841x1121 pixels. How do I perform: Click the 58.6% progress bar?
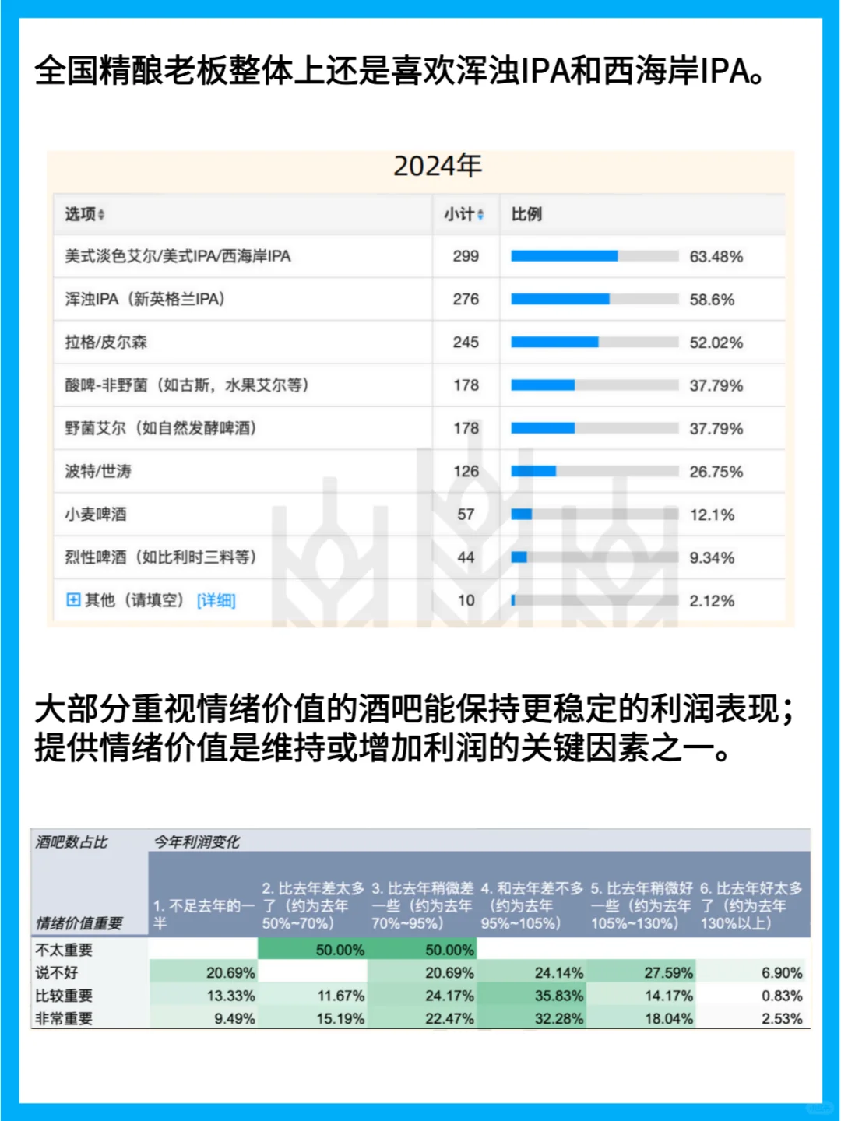(x=595, y=299)
